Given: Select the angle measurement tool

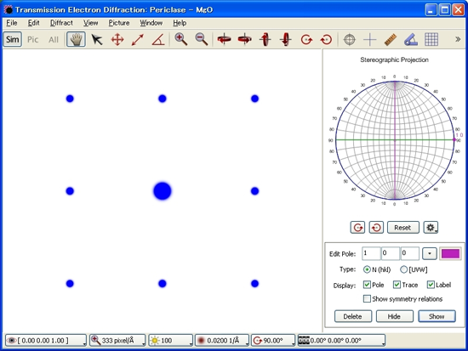Looking at the screenshot, I should click(158, 39).
